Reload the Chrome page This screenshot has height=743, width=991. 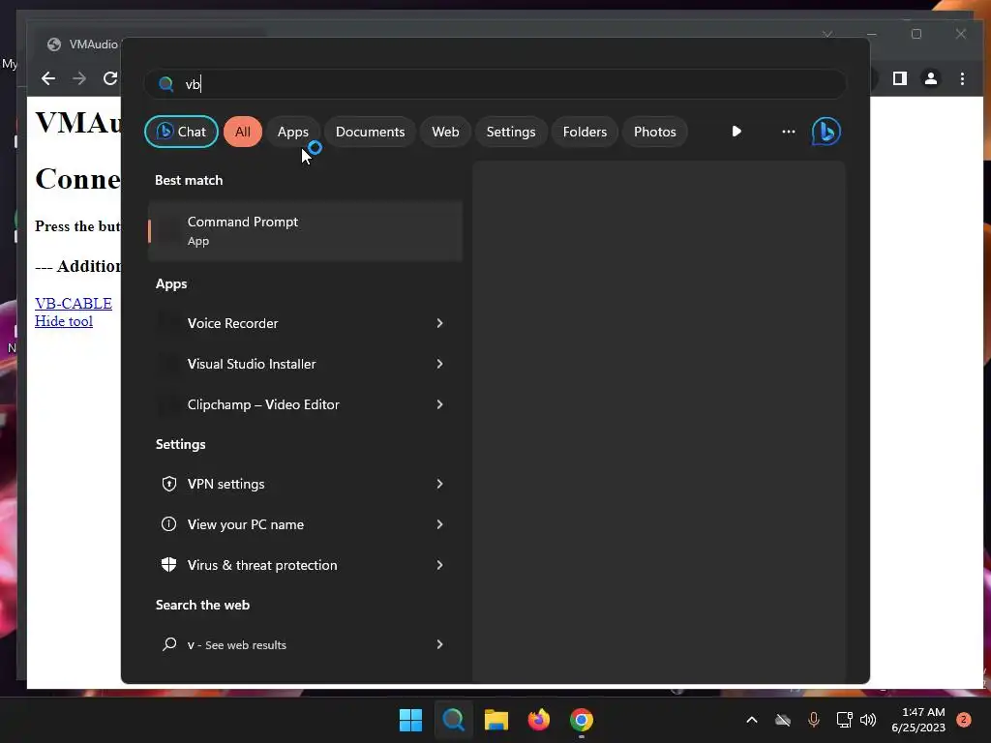(x=110, y=78)
